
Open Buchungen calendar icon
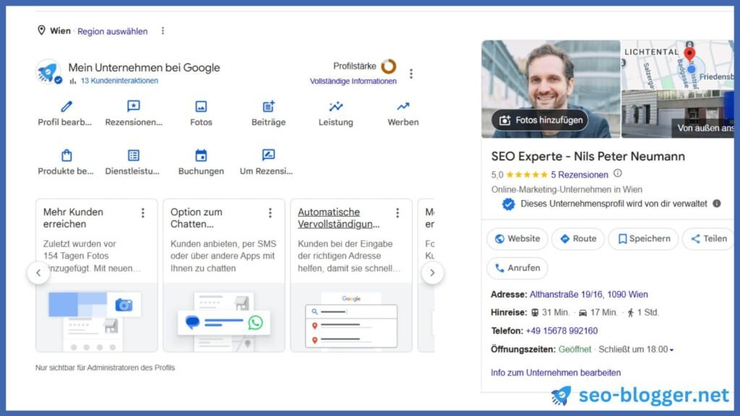click(201, 155)
